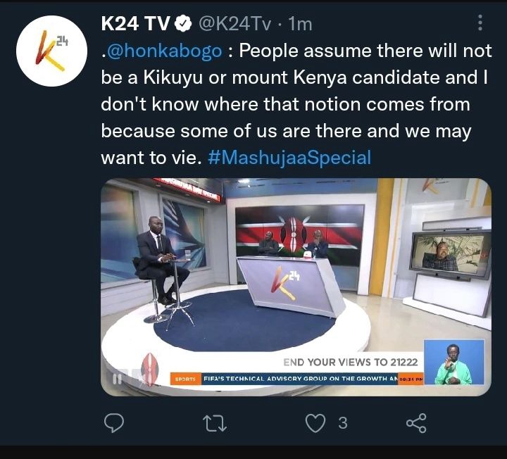Open the @K24Tv handle
507x459 pixels.
pyautogui.click(x=234, y=24)
